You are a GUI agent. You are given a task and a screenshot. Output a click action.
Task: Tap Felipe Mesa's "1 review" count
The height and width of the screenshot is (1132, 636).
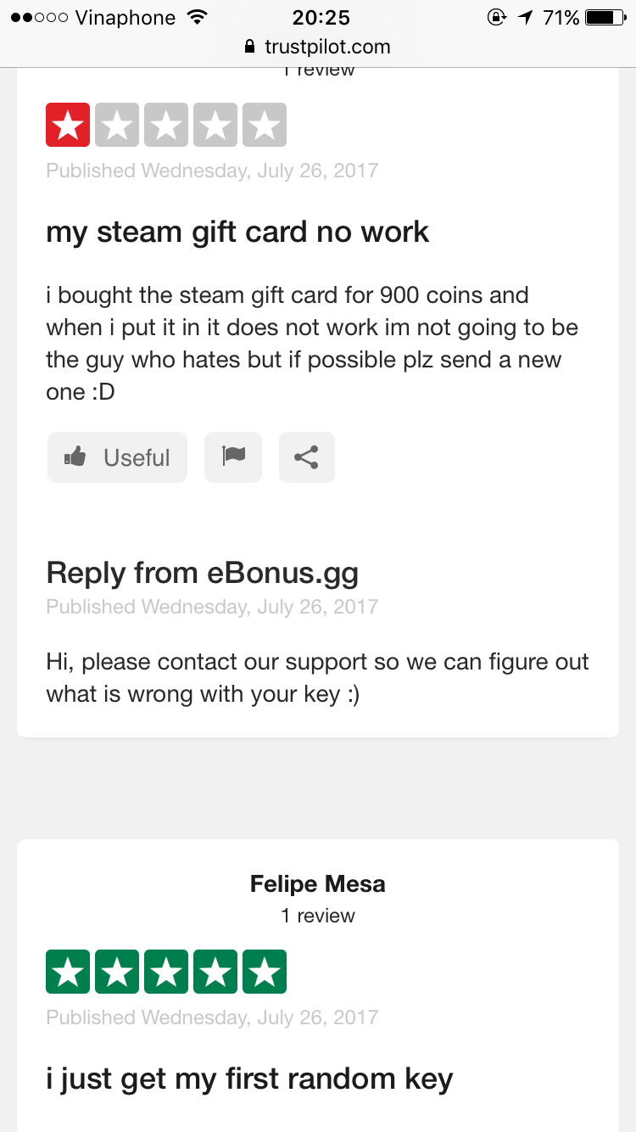[x=318, y=916]
